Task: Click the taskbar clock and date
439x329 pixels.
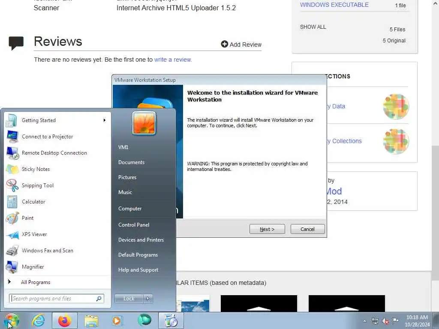Action: 417,321
